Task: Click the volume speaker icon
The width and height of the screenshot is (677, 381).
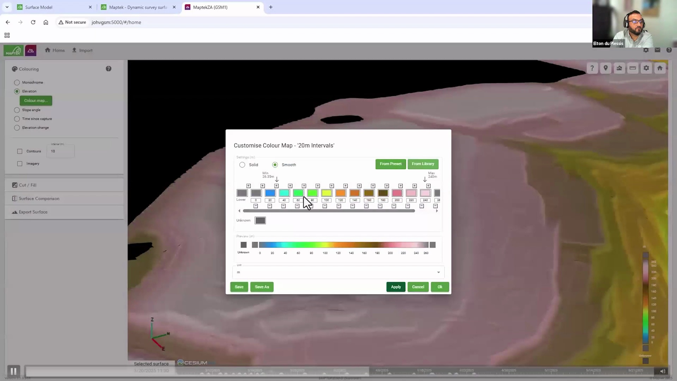Action: click(663, 371)
